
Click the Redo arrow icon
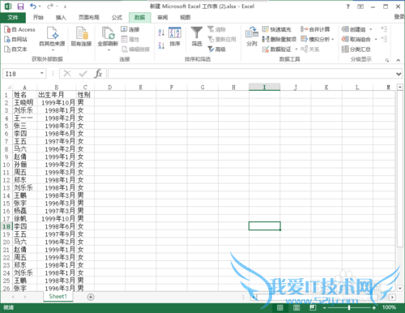(50, 6)
